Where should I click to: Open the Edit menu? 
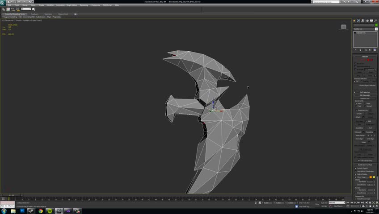click(10, 5)
